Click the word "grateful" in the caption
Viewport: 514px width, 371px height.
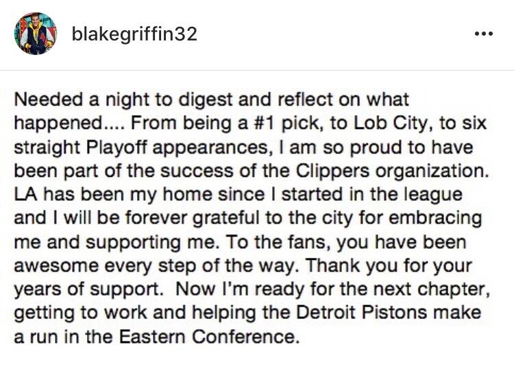point(226,219)
